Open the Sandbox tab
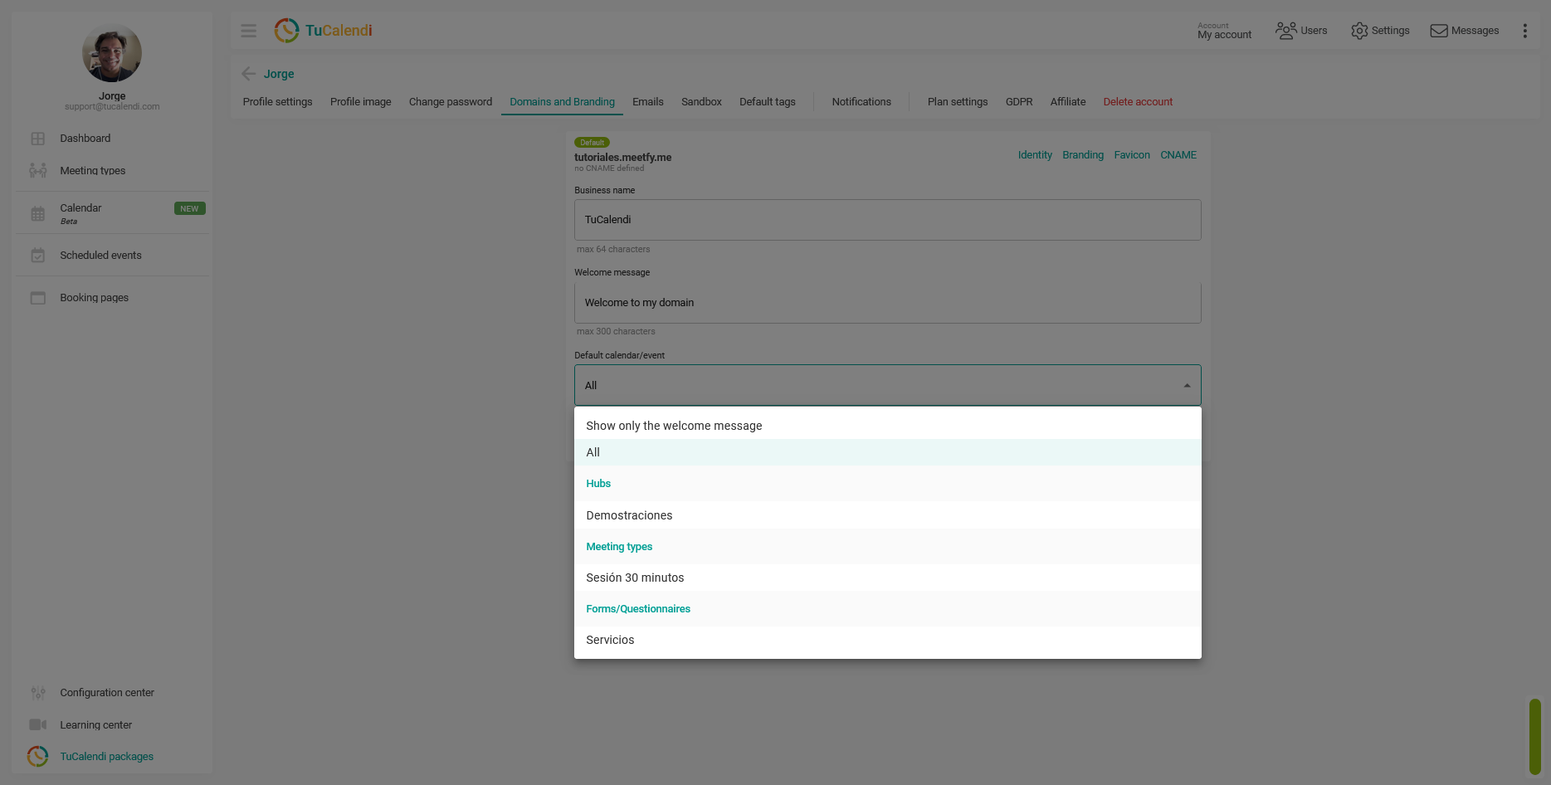 point(702,102)
